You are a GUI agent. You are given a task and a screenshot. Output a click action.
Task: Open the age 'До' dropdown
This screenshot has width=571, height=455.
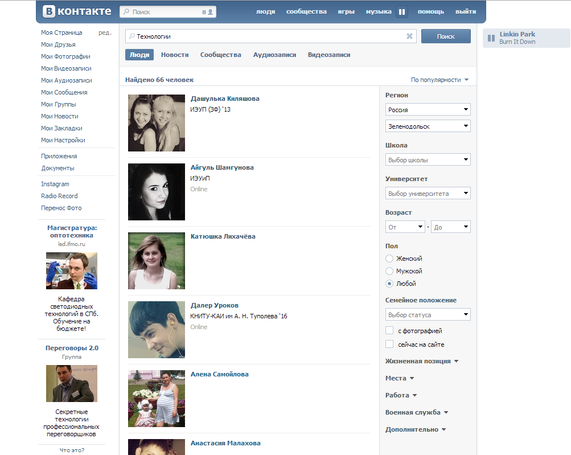[450, 227]
